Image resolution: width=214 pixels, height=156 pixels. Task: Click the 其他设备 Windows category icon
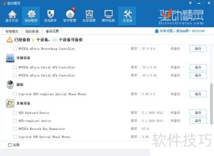click(10, 103)
